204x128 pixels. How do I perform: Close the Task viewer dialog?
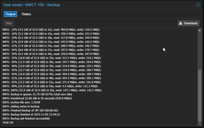198,5
